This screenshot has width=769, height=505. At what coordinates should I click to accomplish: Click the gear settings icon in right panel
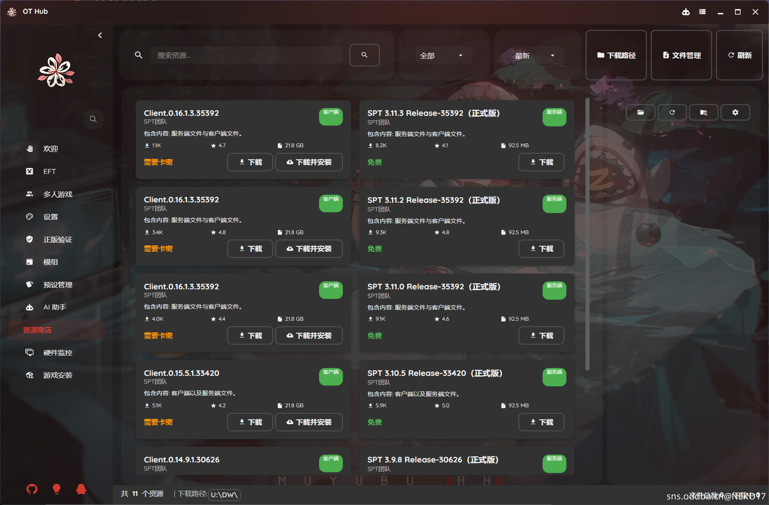tap(735, 112)
